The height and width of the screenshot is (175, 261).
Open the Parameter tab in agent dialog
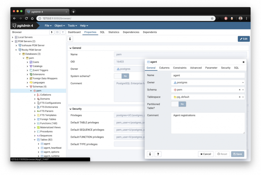coord(211,68)
